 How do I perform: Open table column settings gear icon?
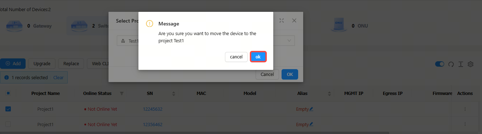coord(470,64)
